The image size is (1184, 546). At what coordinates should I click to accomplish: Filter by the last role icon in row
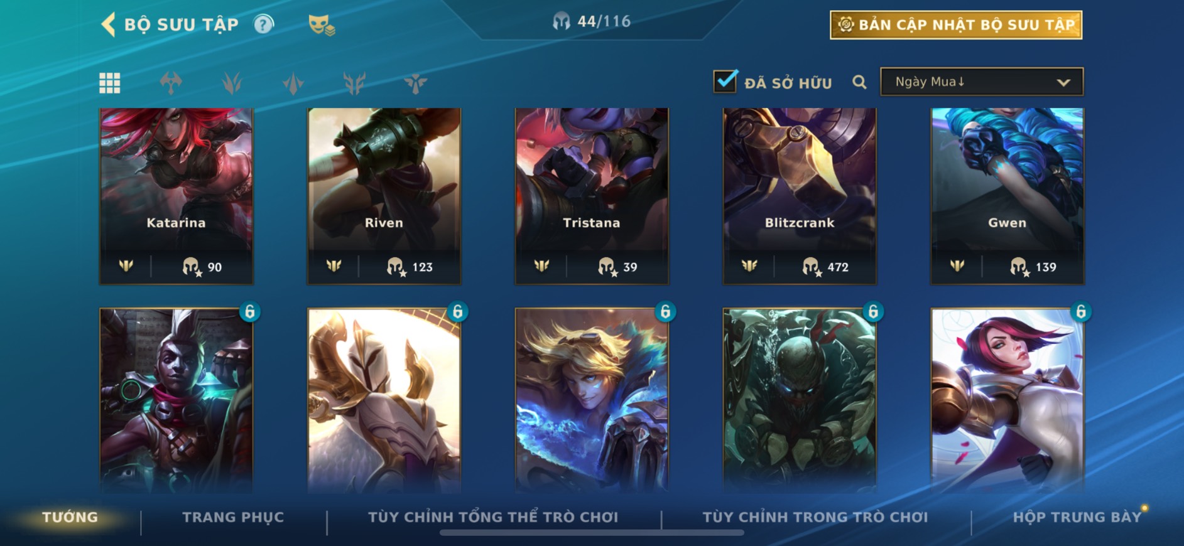pyautogui.click(x=415, y=83)
